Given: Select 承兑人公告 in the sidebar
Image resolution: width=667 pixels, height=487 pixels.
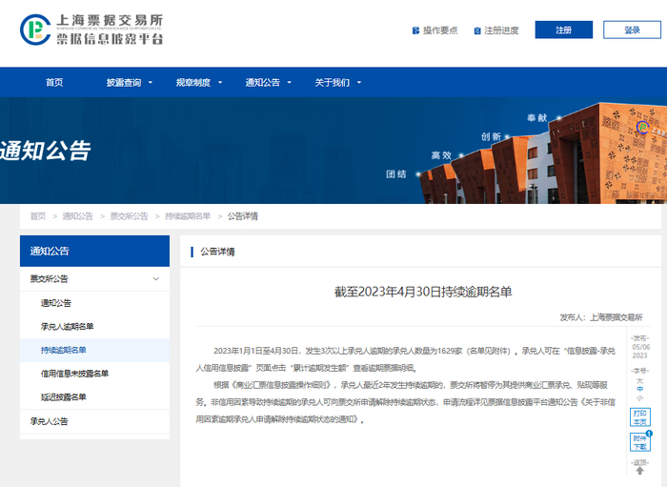Looking at the screenshot, I should click(49, 421).
